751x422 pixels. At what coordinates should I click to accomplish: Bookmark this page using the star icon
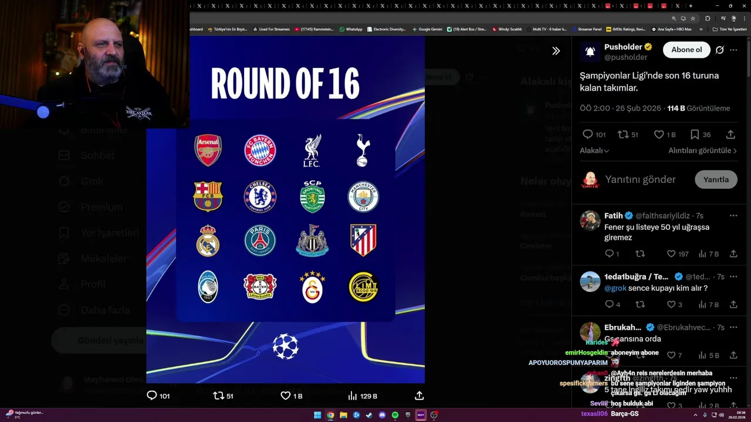coord(693,18)
